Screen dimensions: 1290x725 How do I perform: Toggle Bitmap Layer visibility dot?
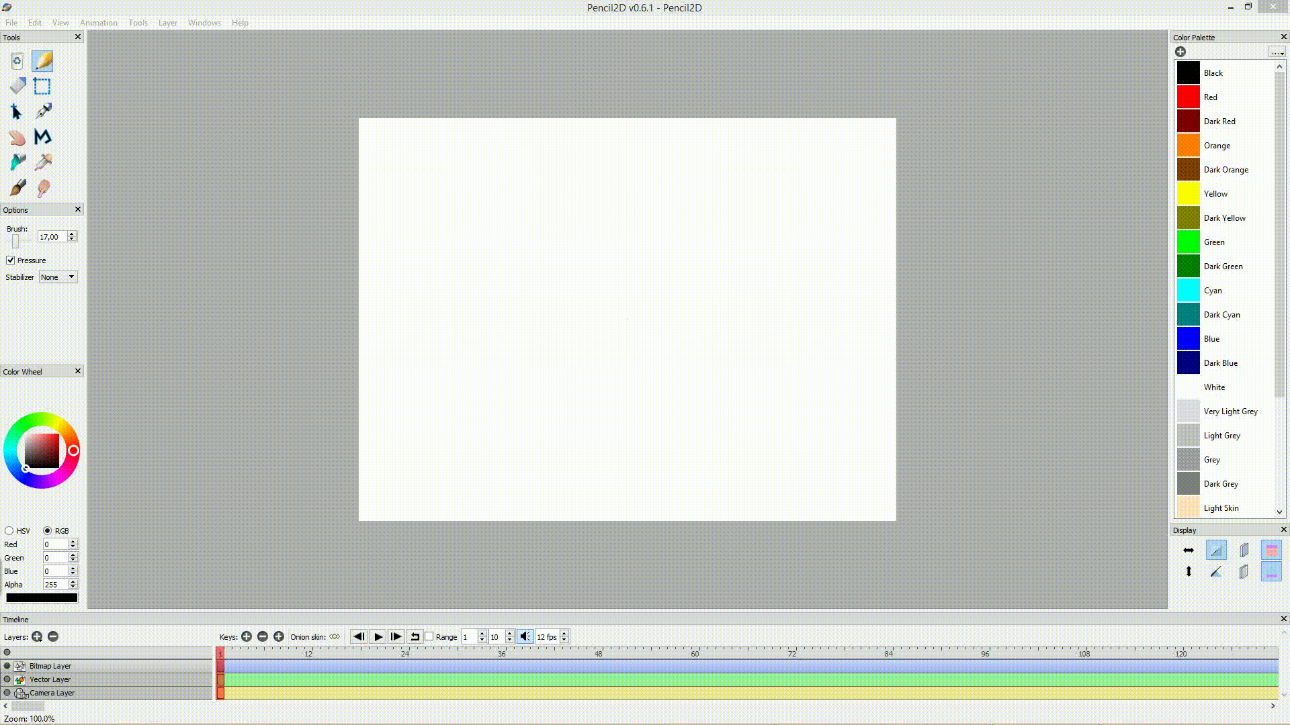pos(7,666)
